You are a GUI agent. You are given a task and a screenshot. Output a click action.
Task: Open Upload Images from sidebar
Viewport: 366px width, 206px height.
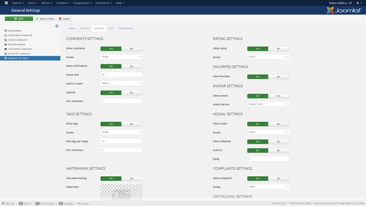click(16, 44)
